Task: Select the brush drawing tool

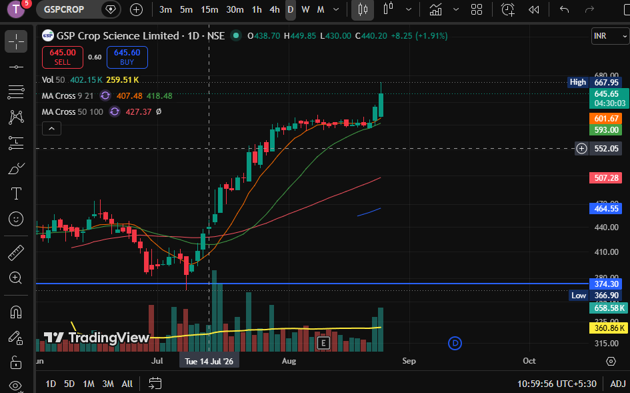Action: (x=16, y=169)
